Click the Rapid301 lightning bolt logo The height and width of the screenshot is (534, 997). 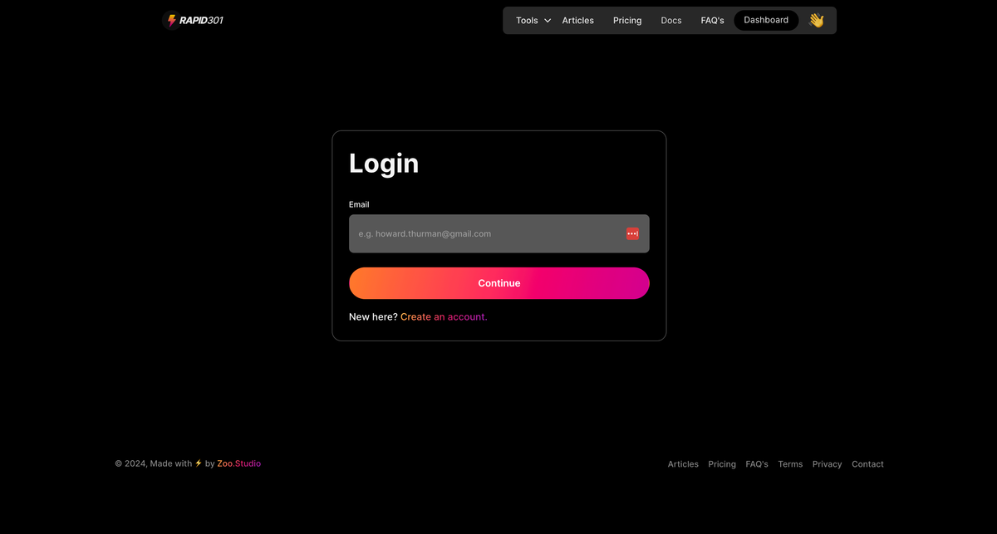pyautogui.click(x=193, y=20)
